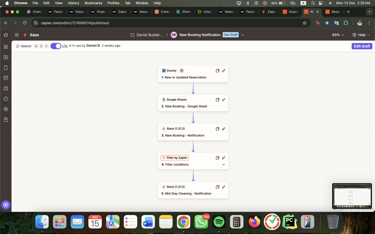Duplicate the Guesty step via copy icon

[217, 71]
